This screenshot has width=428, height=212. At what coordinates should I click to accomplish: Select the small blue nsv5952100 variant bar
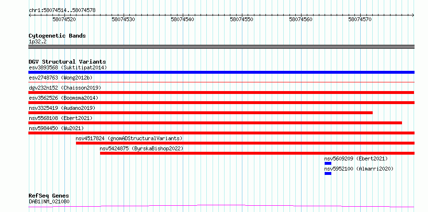[328, 173]
